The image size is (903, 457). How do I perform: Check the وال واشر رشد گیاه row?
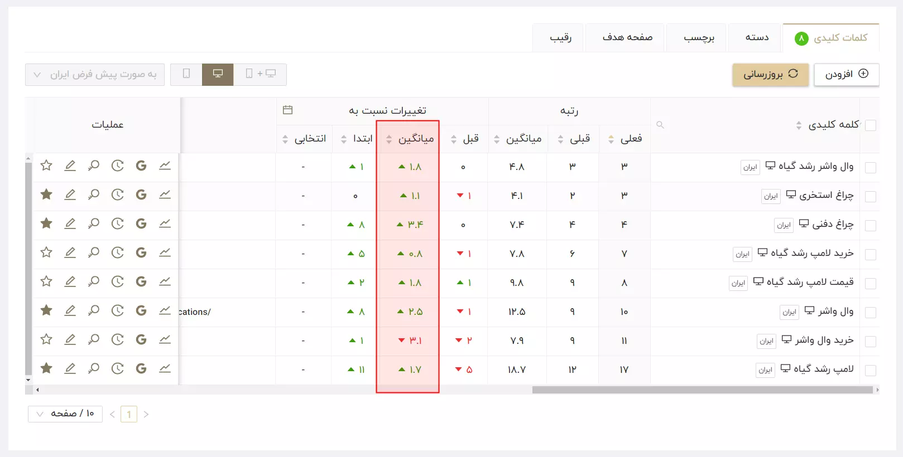pos(870,167)
